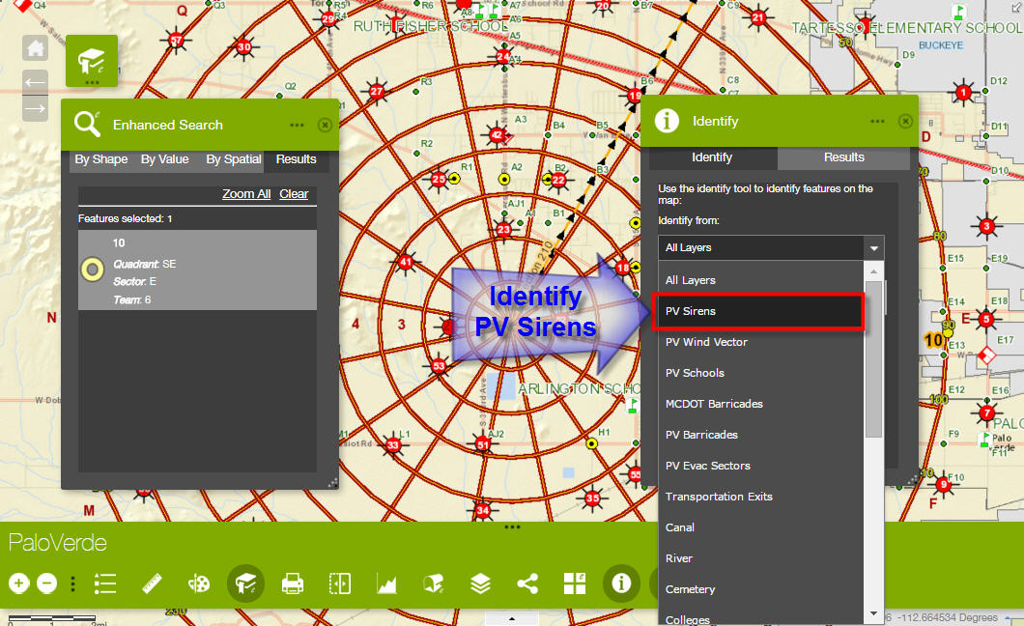Viewport: 1024px width, 626px height.
Task: Switch to Enhanced Search Results tab
Action: (x=296, y=159)
